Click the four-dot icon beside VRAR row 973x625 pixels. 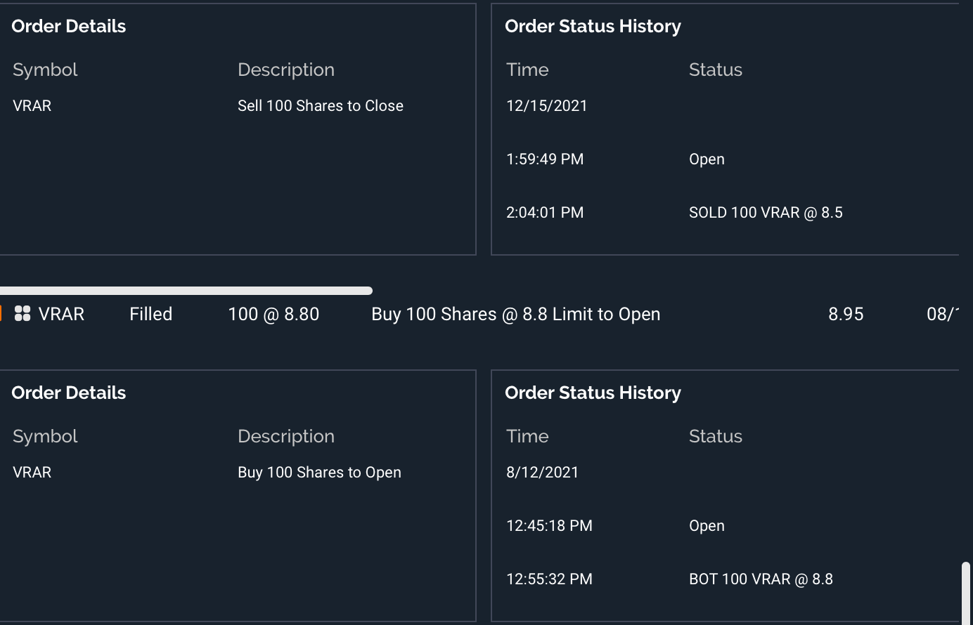point(22,314)
